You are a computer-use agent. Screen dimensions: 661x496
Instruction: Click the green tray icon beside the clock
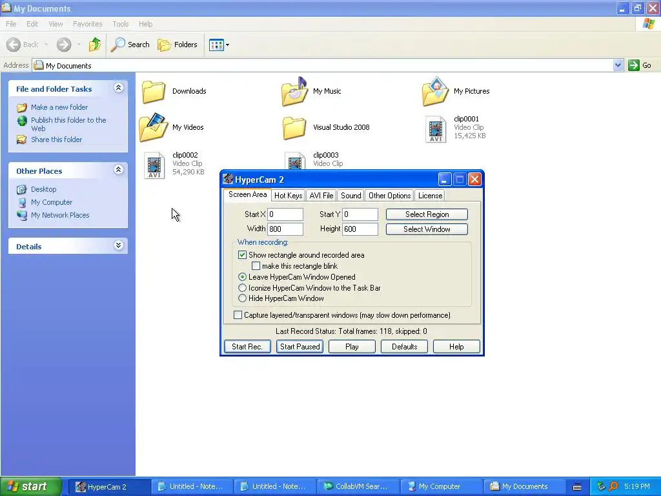pyautogui.click(x=601, y=486)
